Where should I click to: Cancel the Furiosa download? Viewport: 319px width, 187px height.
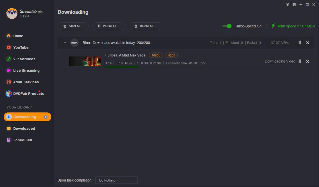(308, 61)
